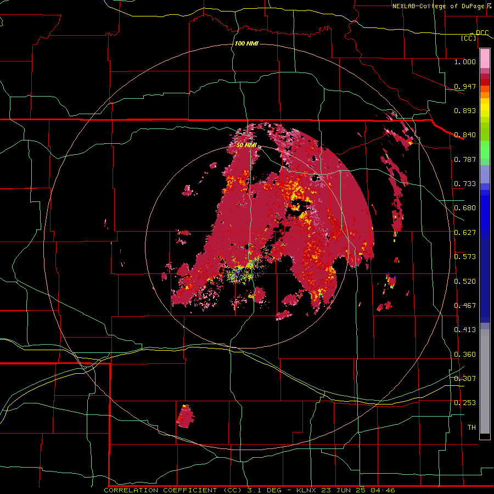Click the 100 NMI range ring label
The image size is (494, 494).
pos(246,43)
